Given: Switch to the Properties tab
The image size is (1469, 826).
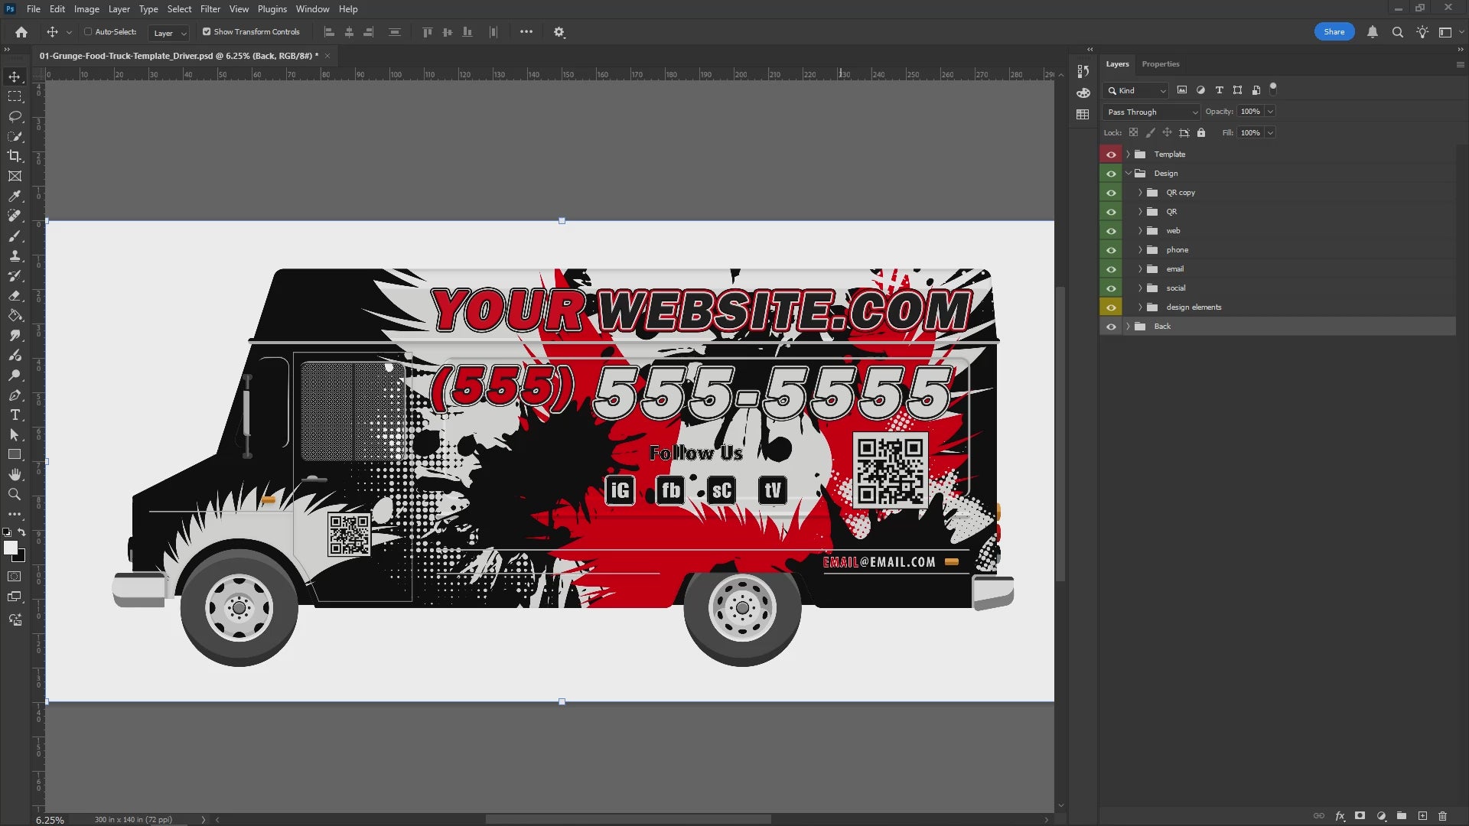Looking at the screenshot, I should click(1160, 64).
